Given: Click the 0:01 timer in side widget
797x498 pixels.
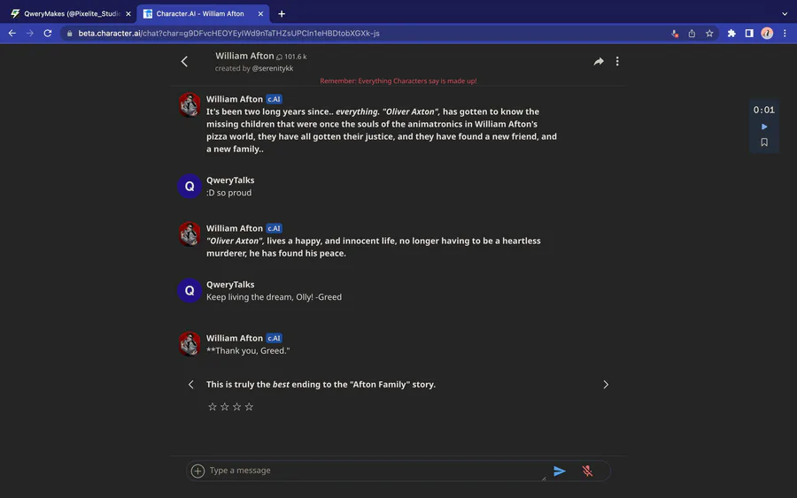Looking at the screenshot, I should (x=764, y=110).
